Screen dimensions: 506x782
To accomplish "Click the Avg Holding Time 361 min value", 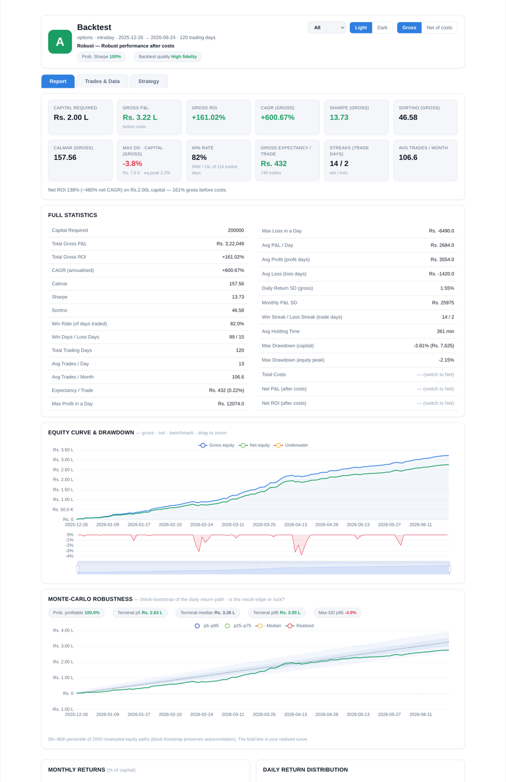I will (x=445, y=331).
